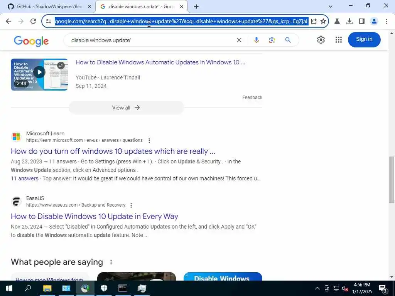Open the taskbar clock showing 4:56 PM
Image resolution: width=395 pixels, height=296 pixels.
tap(362, 288)
